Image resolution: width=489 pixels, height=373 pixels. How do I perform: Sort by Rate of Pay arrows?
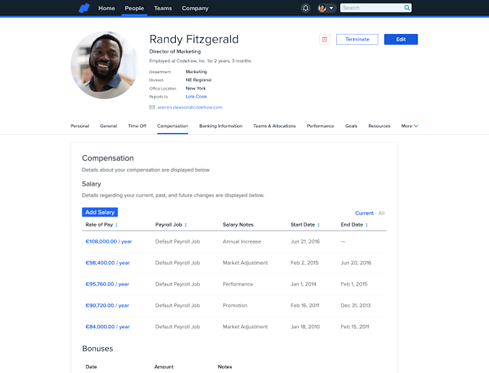tap(116, 224)
